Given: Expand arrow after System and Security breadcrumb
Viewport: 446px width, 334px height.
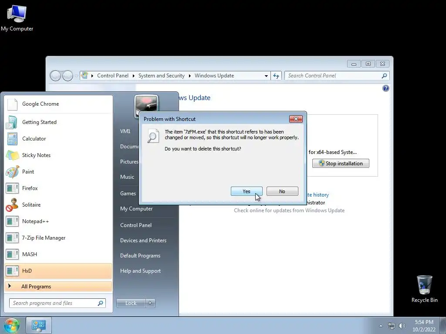Looking at the screenshot, I should pyautogui.click(x=190, y=76).
